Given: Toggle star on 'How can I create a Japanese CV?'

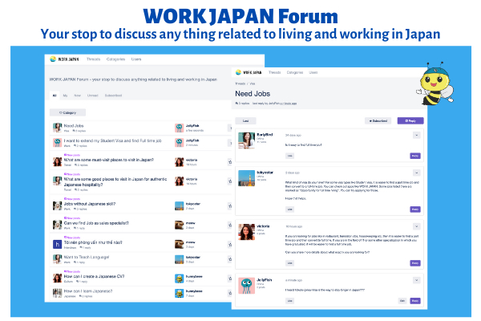Looking at the screenshot, I should pyautogui.click(x=229, y=278).
